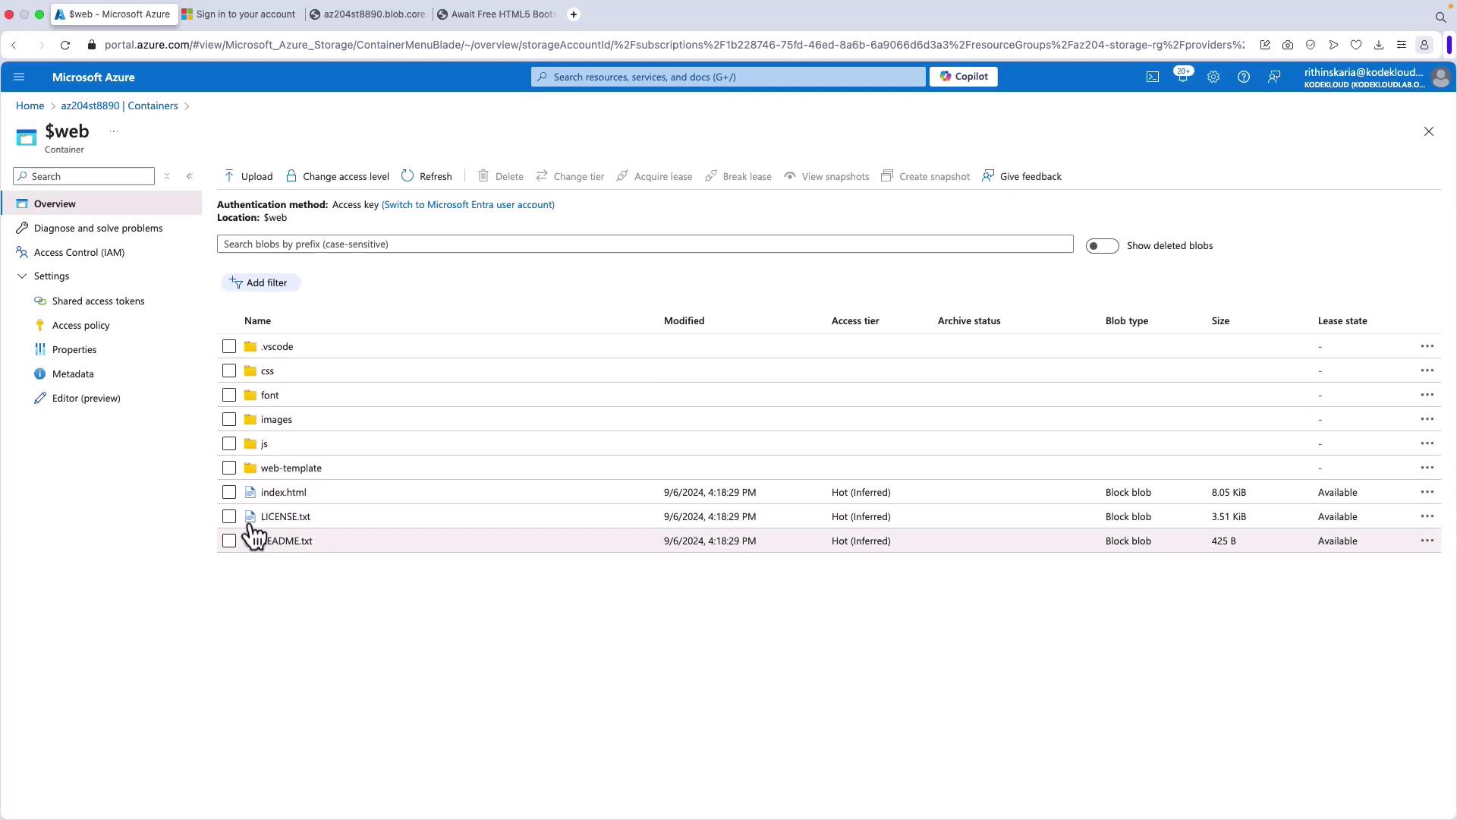
Task: Focus the Search blobs by prefix field
Action: coord(644,244)
